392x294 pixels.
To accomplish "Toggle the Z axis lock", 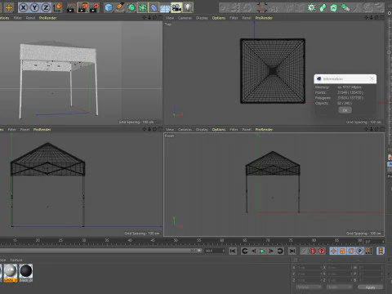I will 46,7.
